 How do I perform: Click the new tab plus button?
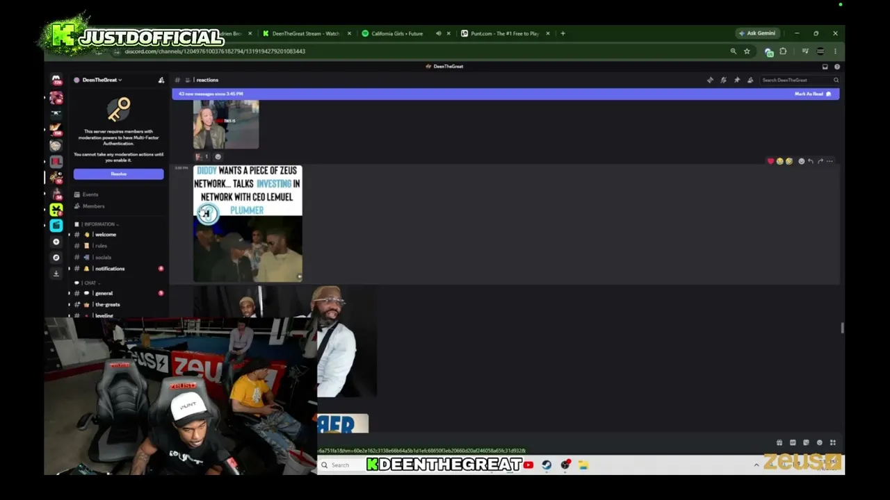563,33
